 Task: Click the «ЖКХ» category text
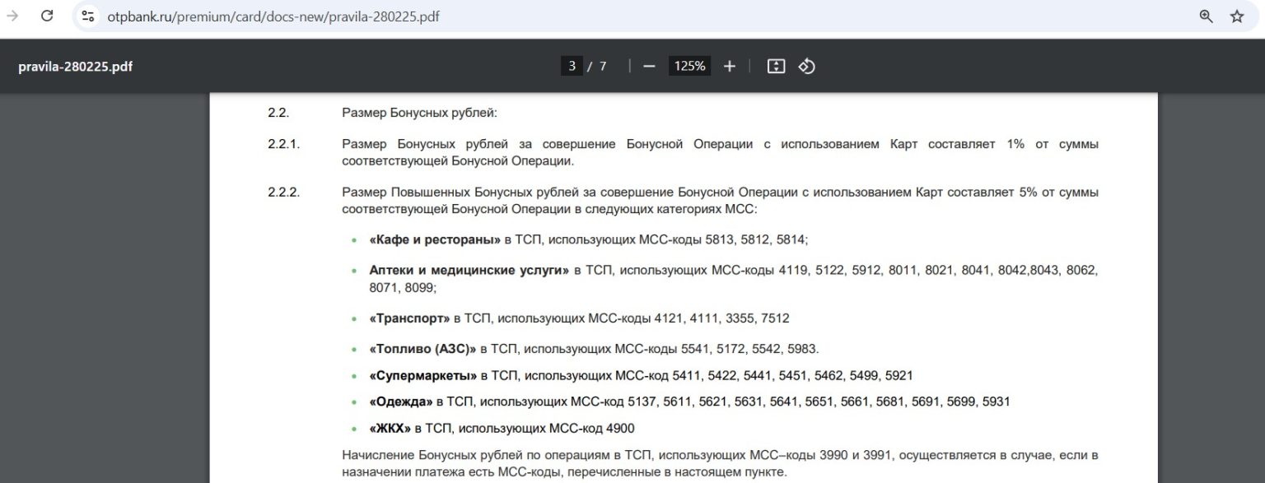390,428
